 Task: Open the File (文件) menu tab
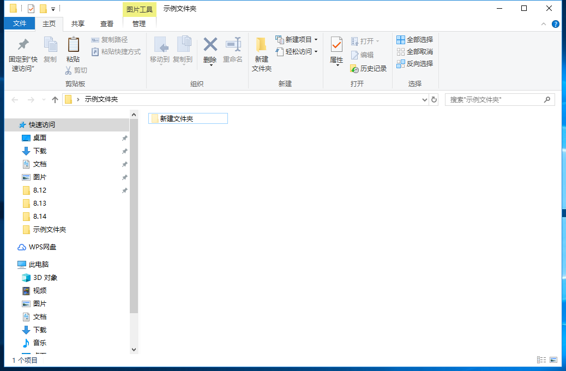point(20,23)
